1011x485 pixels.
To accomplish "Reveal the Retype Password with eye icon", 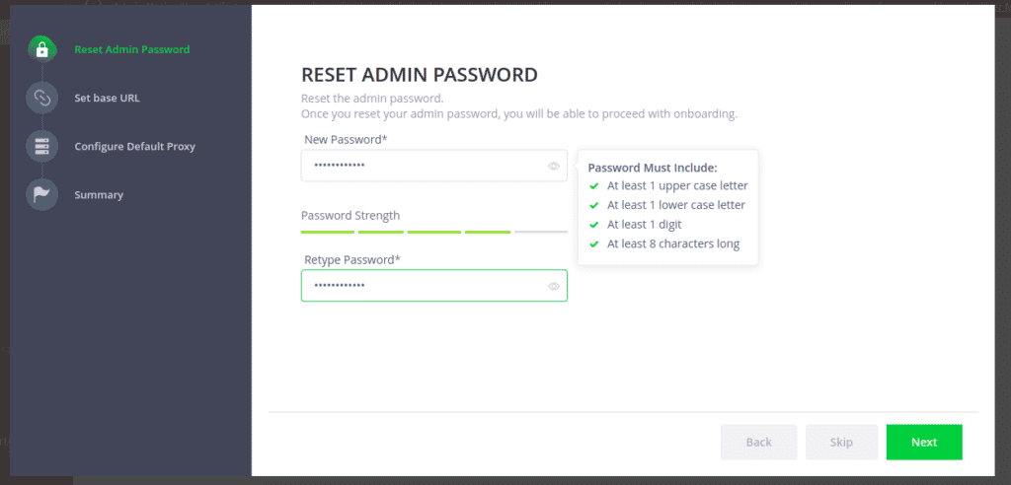I will [x=554, y=286].
